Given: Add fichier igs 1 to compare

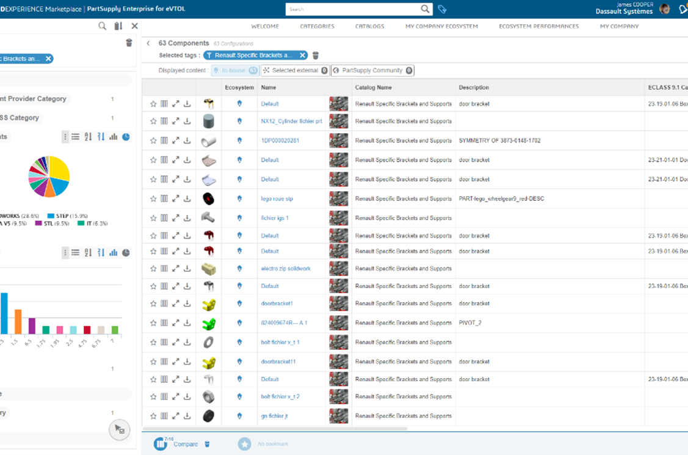Looking at the screenshot, I should [x=164, y=218].
